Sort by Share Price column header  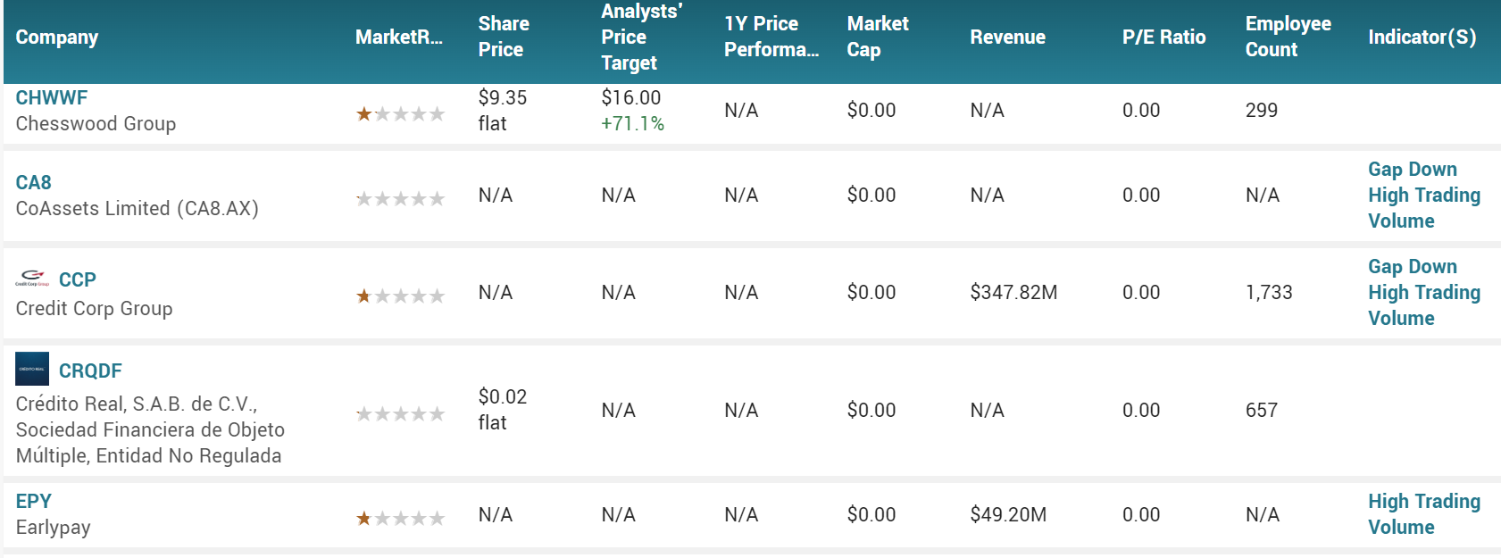[504, 37]
